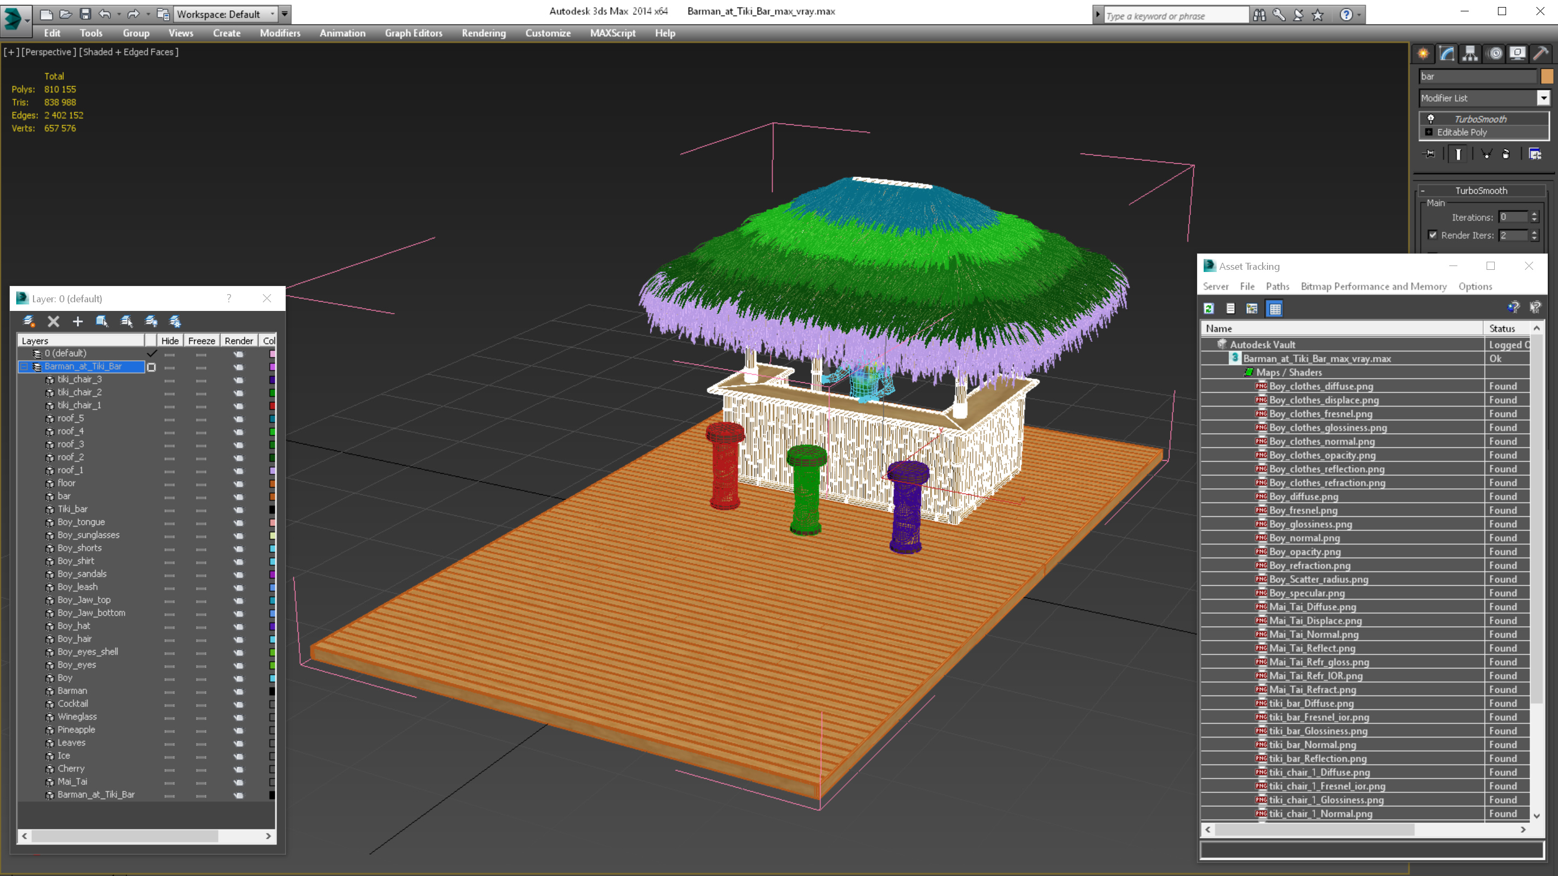This screenshot has height=876, width=1558.
Task: Open the Modifier List dropdown arrow
Action: pos(1543,98)
